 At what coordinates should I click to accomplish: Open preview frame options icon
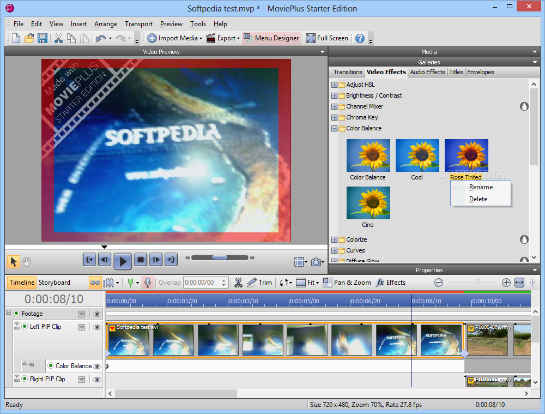pos(299,262)
